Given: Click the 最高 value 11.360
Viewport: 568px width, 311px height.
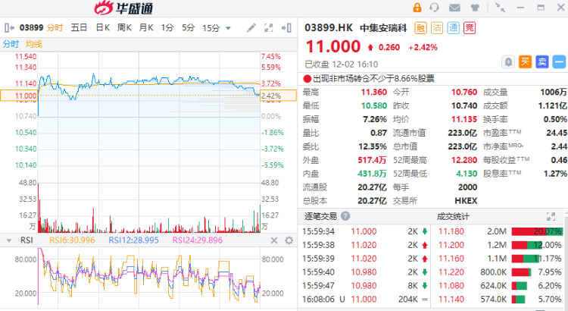Looking at the screenshot, I should (x=374, y=93).
